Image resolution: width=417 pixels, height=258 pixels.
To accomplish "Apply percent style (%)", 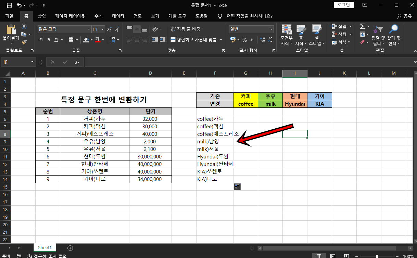I will point(244,40).
